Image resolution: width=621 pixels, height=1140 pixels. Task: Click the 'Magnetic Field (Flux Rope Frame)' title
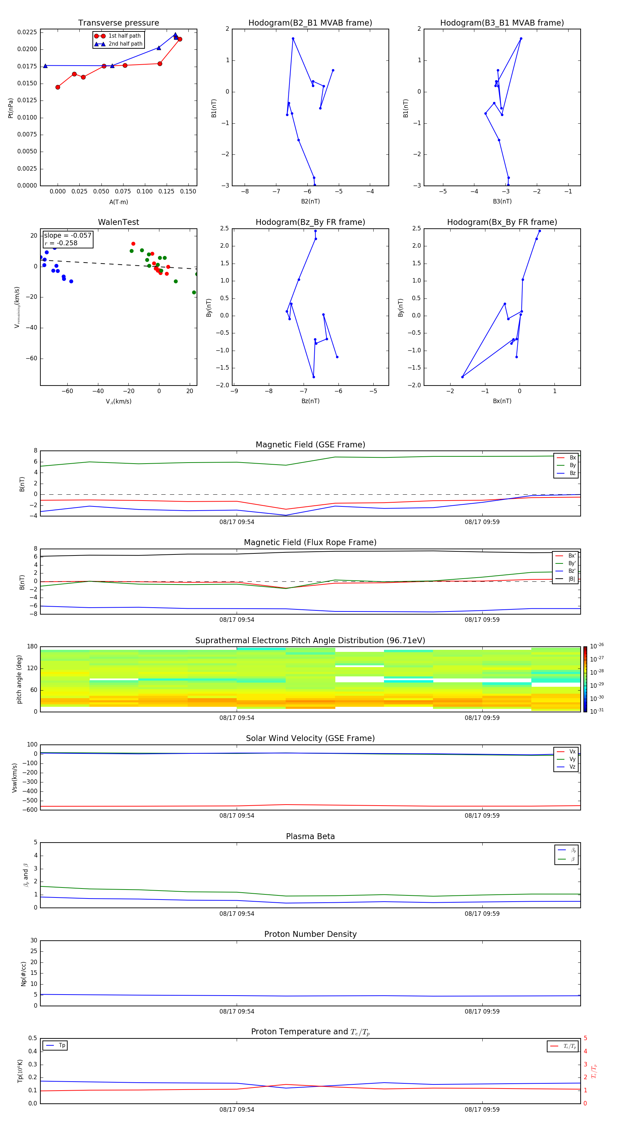[310, 543]
